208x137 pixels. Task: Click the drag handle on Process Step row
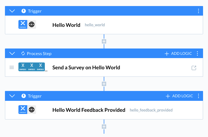pos(12,67)
